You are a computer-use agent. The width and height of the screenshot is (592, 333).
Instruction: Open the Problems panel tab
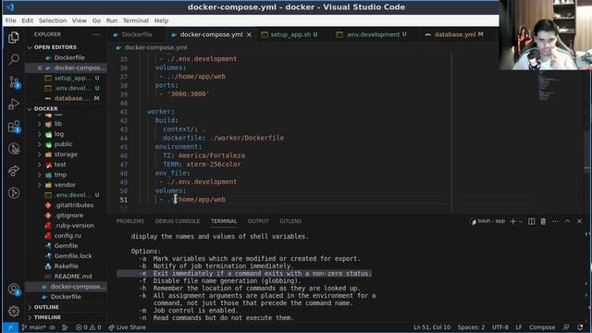pyautogui.click(x=129, y=221)
